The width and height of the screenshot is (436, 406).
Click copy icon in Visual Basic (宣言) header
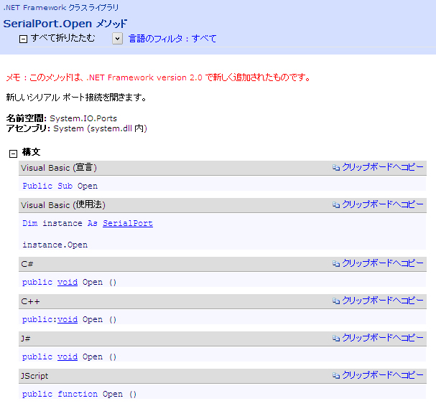tap(336, 167)
